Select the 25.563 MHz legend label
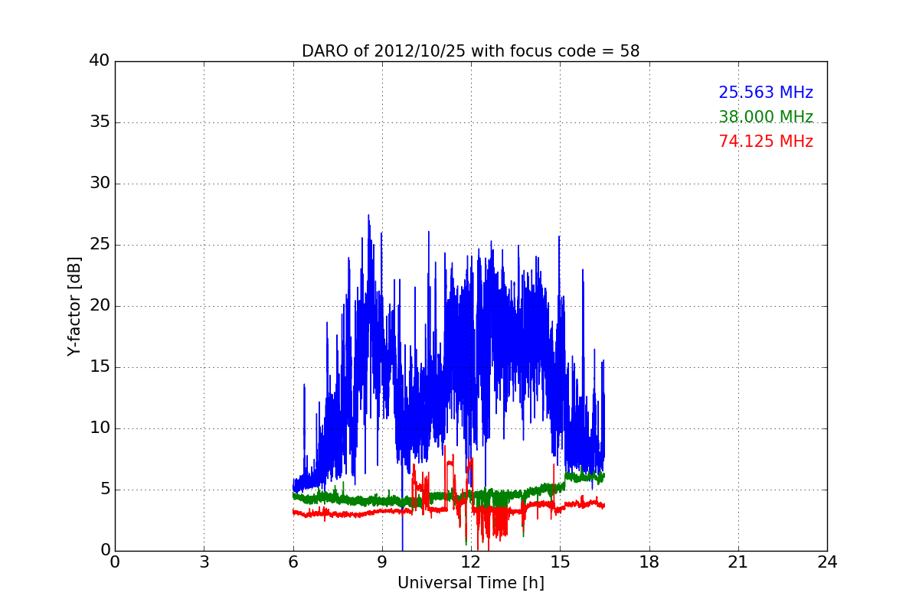The image size is (919, 612). tap(766, 93)
